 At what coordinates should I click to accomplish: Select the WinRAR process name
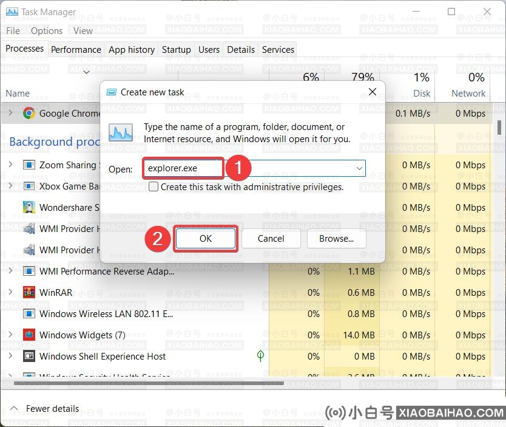click(56, 292)
